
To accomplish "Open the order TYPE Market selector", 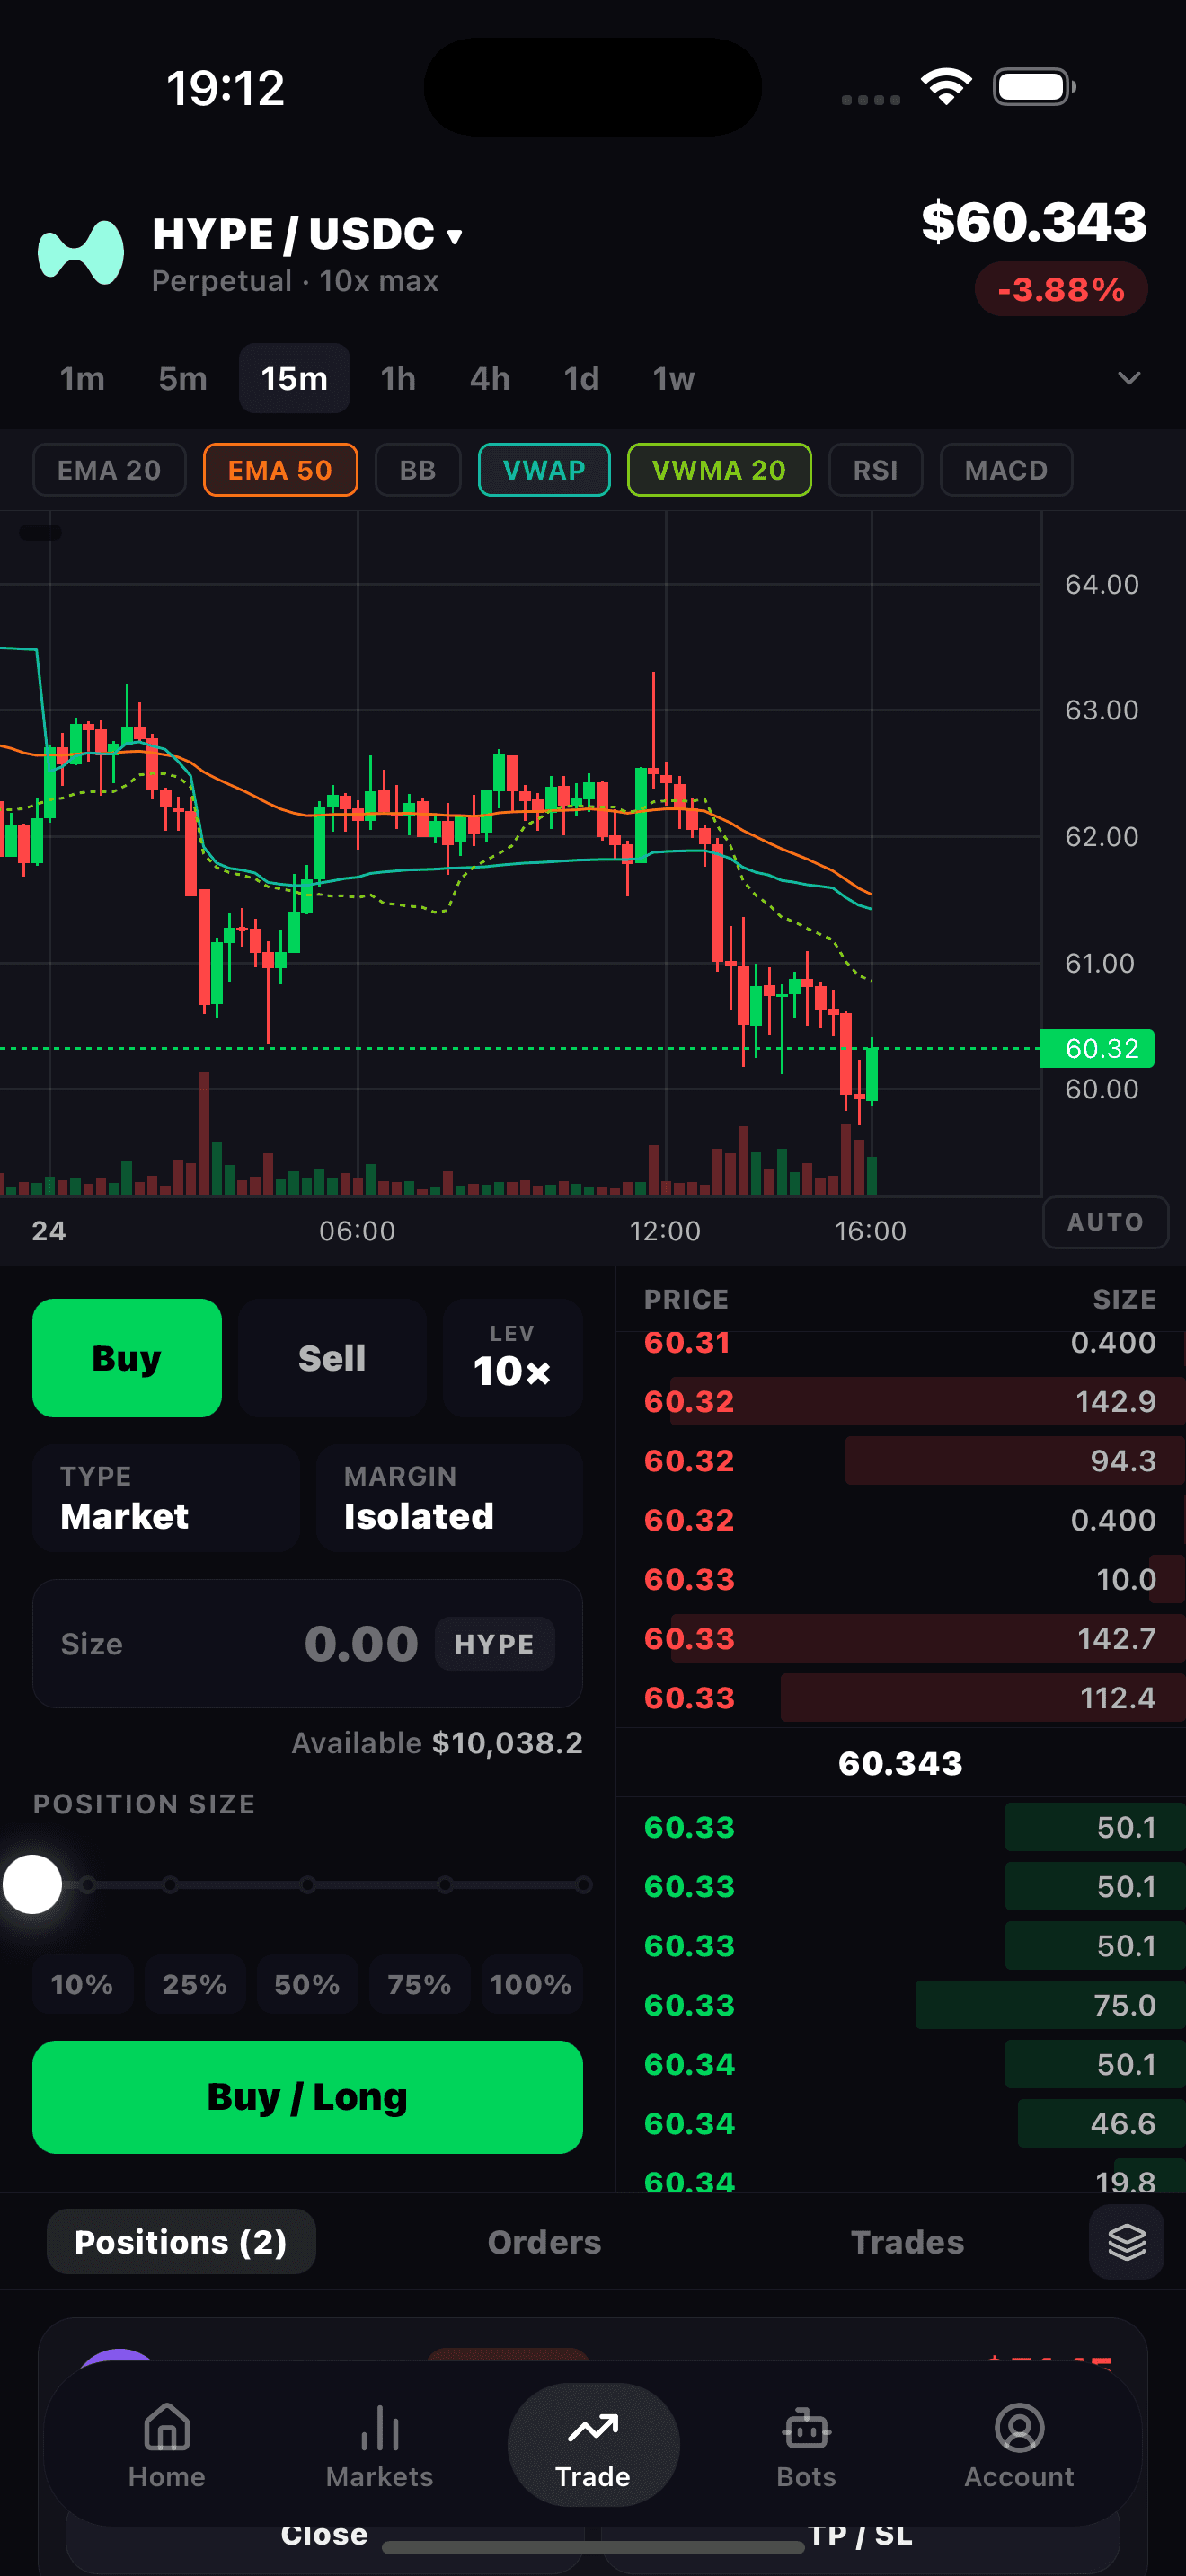I will (x=166, y=1498).
